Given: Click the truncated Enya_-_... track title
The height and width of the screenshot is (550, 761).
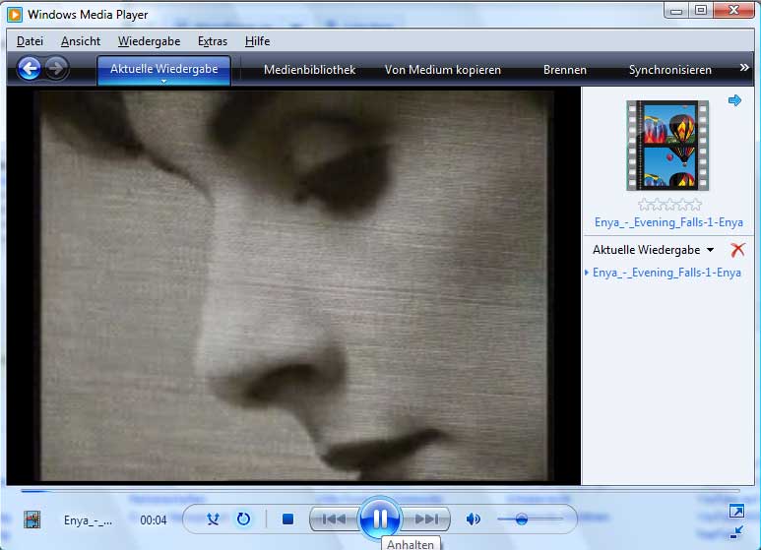Looking at the screenshot, I should click(x=88, y=520).
